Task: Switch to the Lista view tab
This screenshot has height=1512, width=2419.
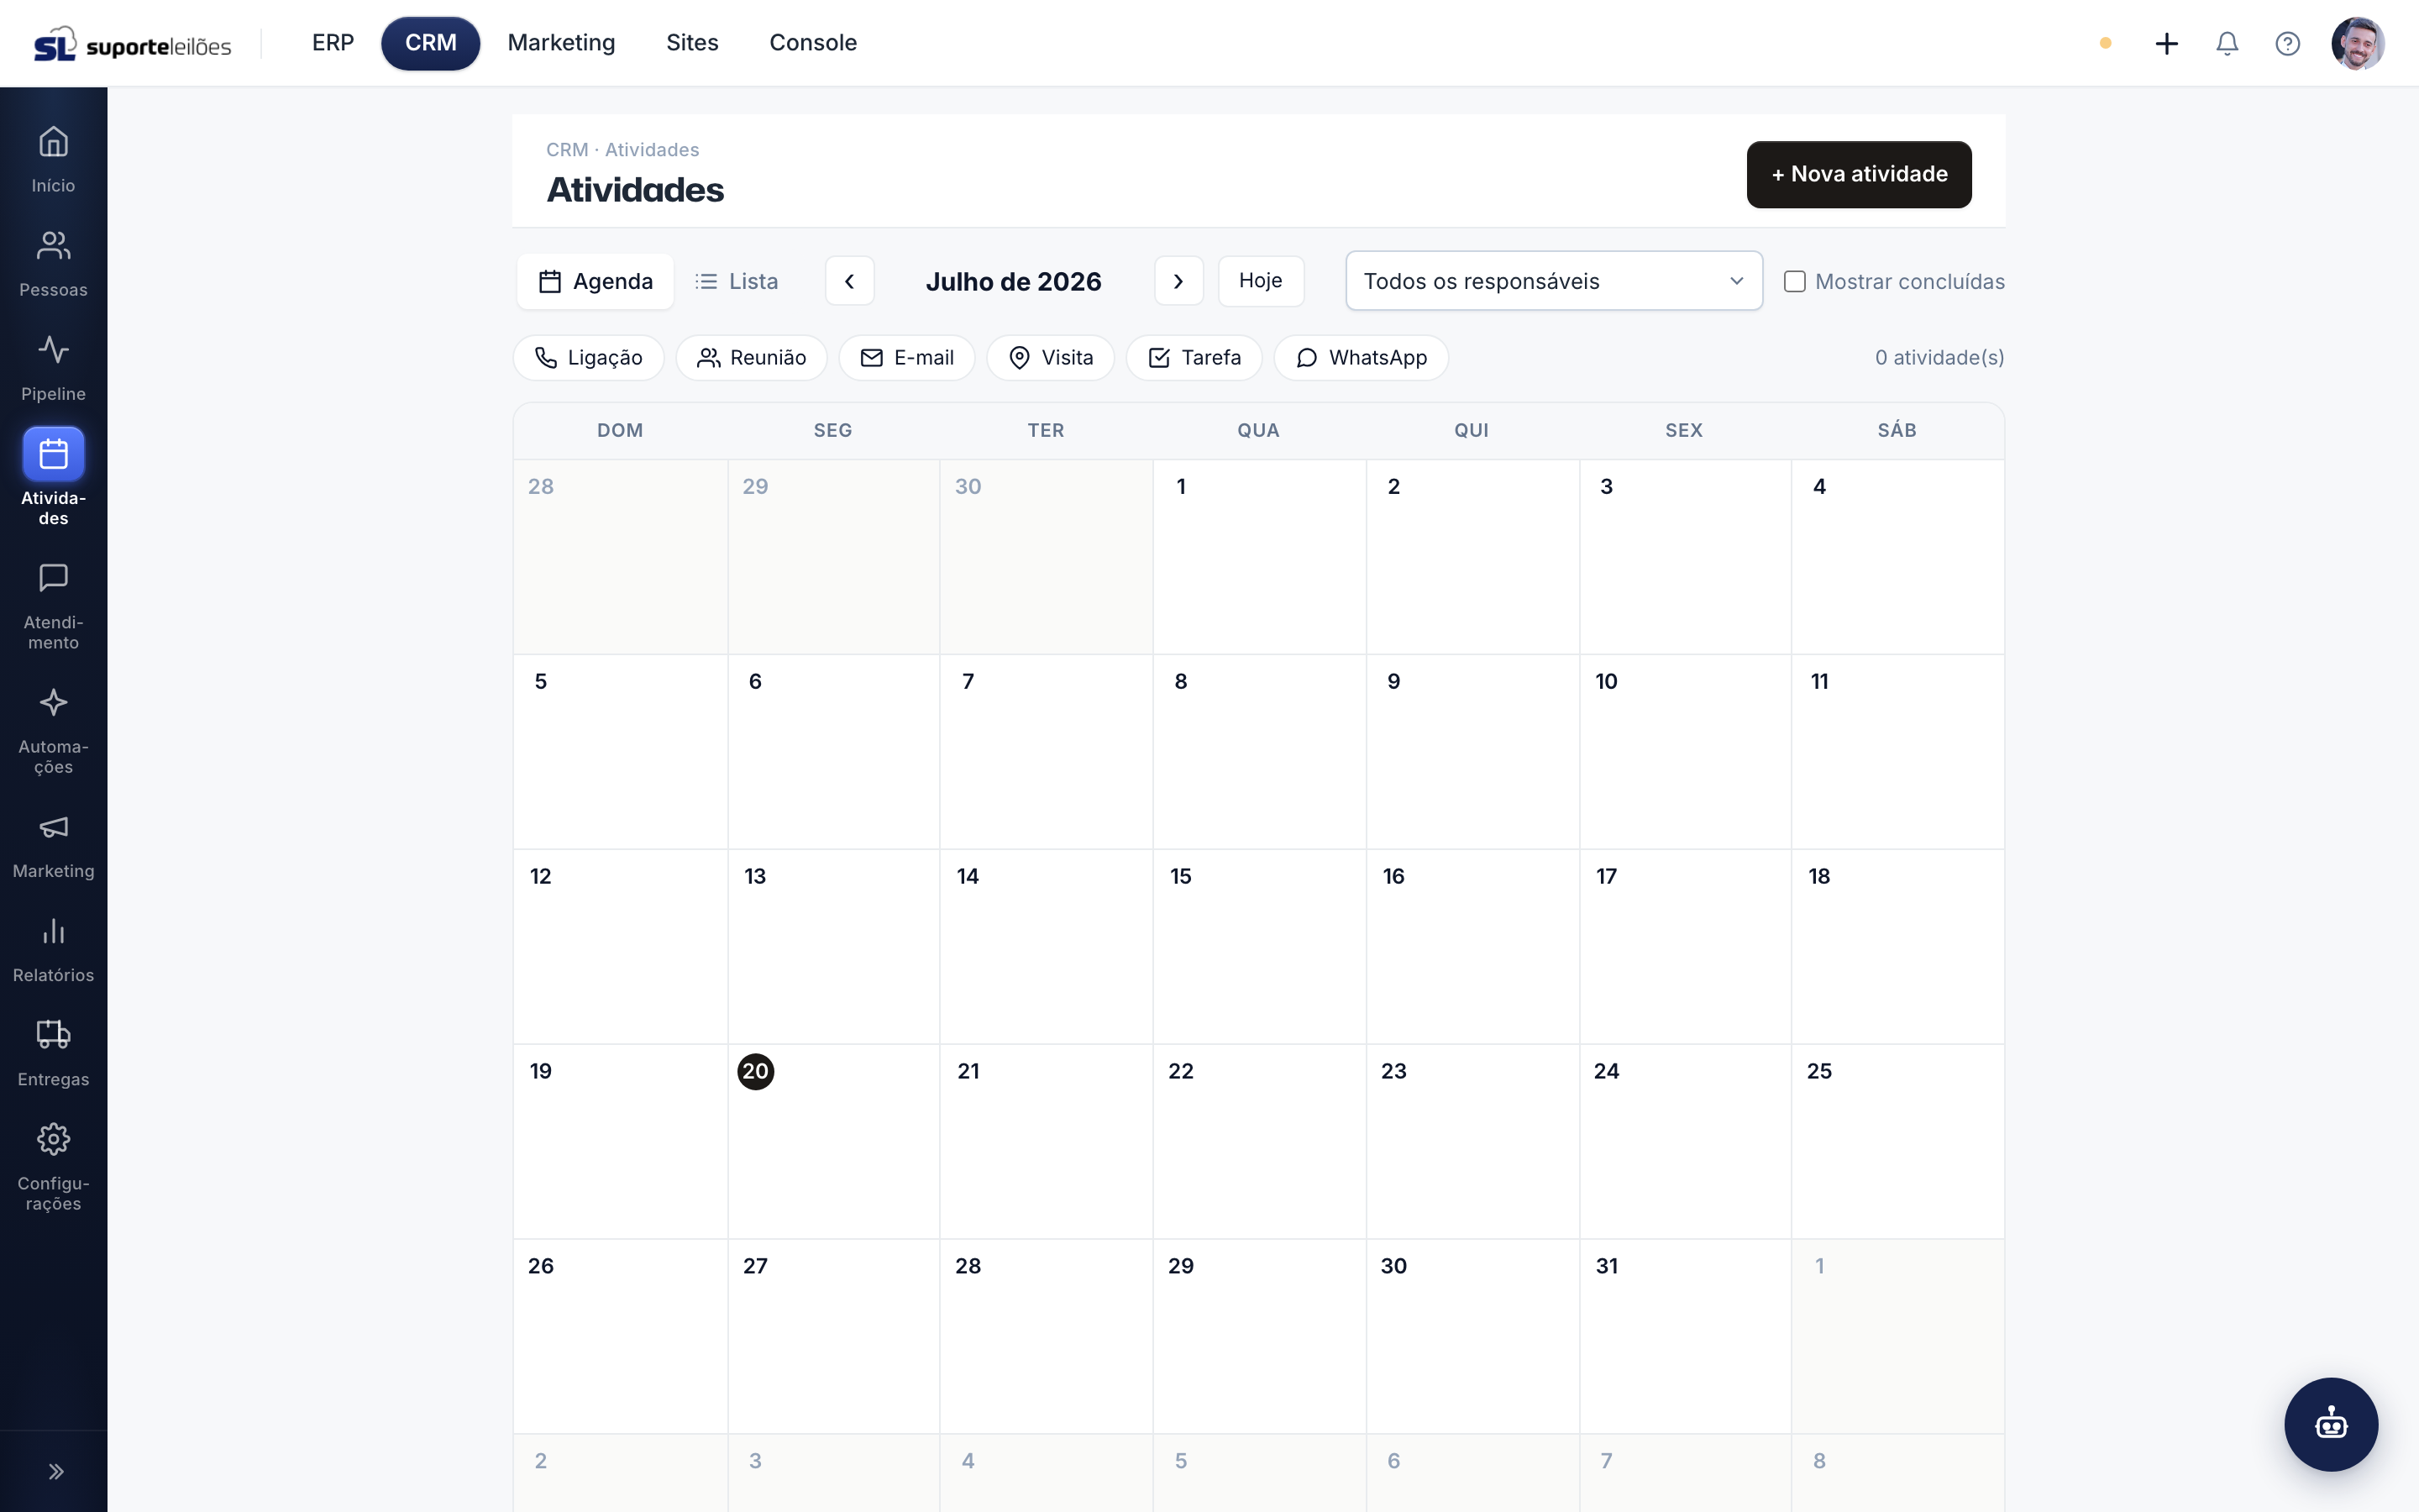Action: [737, 282]
